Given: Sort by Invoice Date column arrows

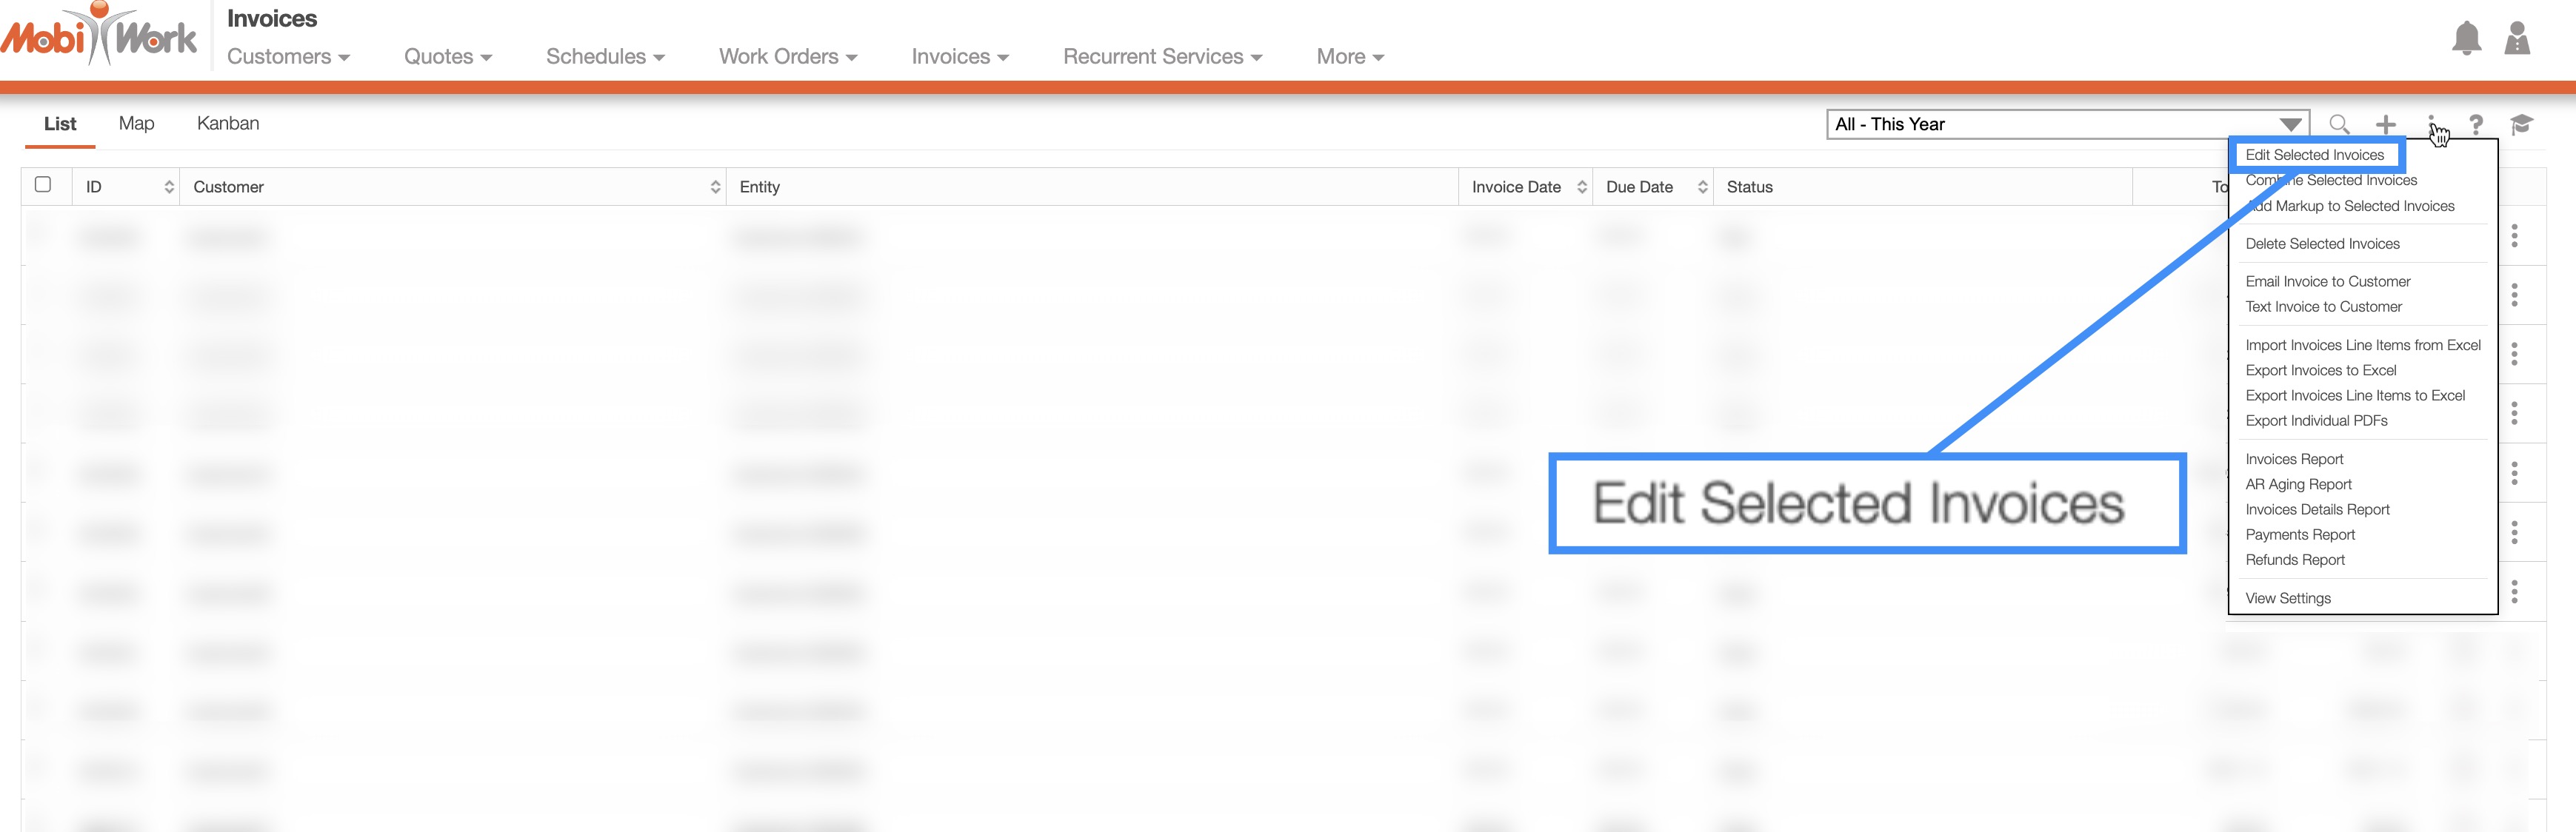Looking at the screenshot, I should (1581, 187).
